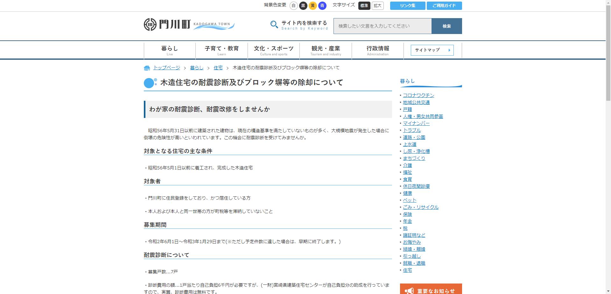611x294 pixels.
Task: Open the コロナワクチン sidebar link
Action: 418,95
